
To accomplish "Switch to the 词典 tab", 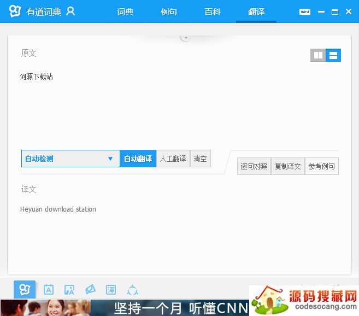I will pyautogui.click(x=125, y=11).
